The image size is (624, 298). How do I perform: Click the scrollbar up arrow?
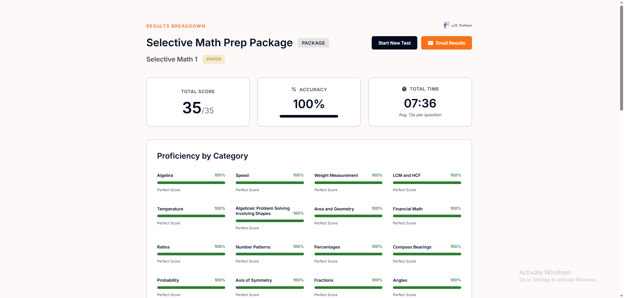click(621, 2)
